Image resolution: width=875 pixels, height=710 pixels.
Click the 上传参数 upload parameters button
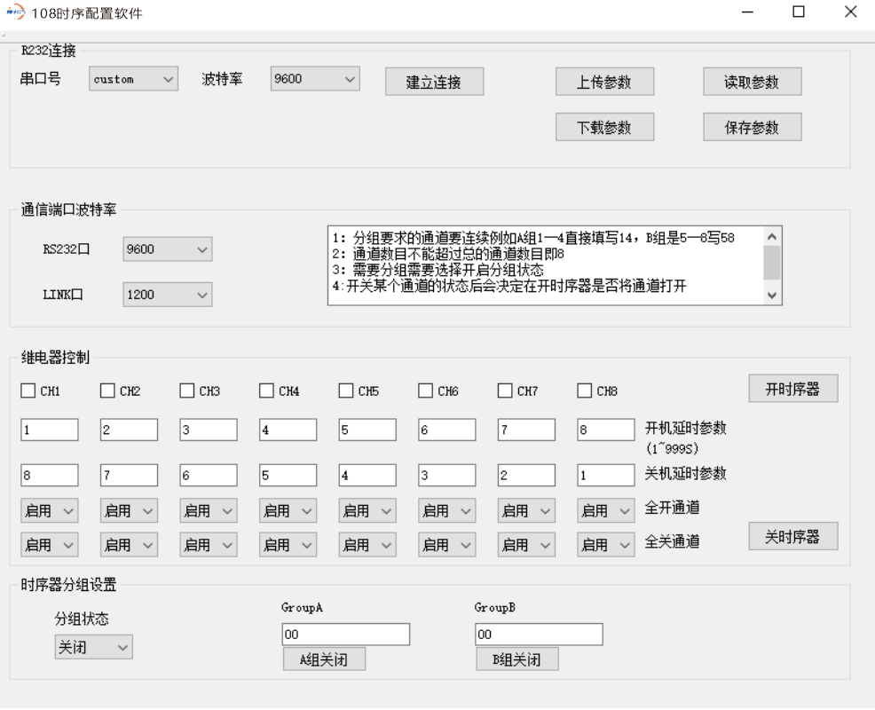pos(604,81)
